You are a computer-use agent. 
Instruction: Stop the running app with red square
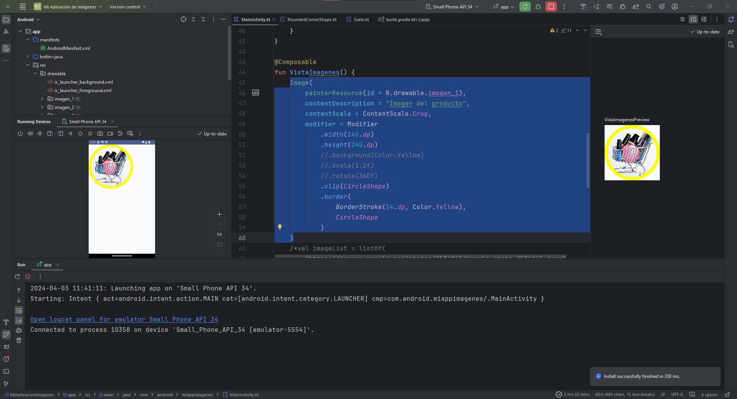[551, 7]
